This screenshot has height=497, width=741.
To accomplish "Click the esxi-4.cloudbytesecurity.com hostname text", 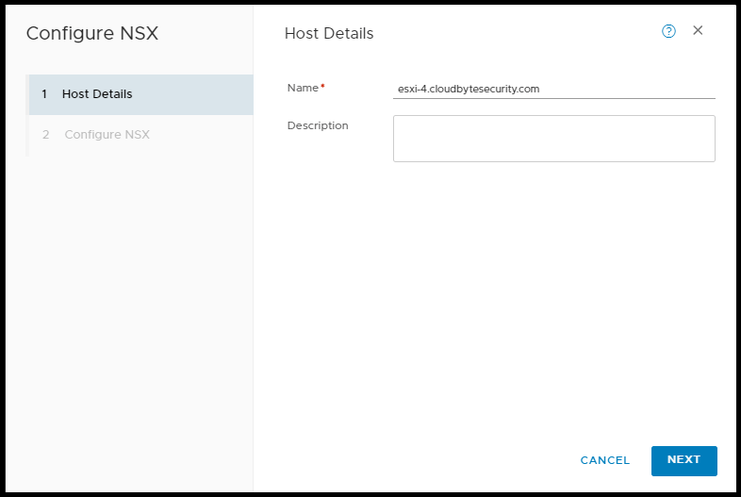I will 468,90.
